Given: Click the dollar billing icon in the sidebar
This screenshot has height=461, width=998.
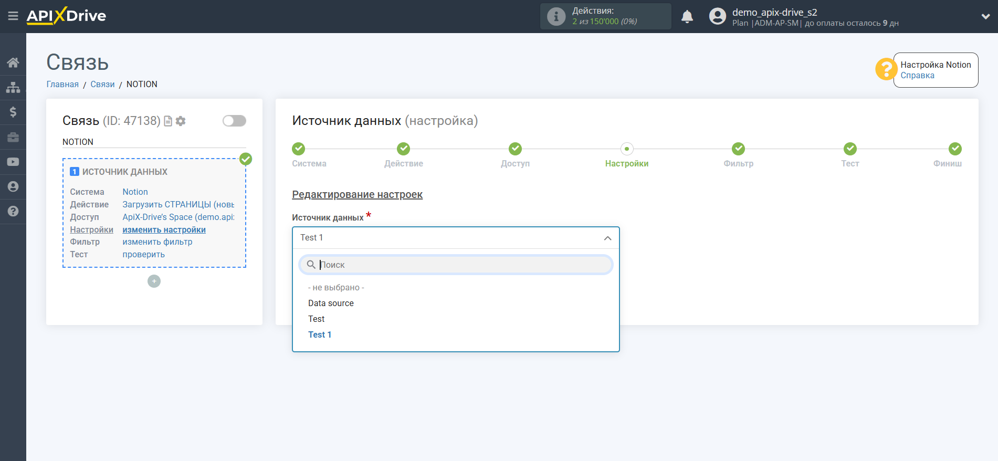Looking at the screenshot, I should [13, 112].
